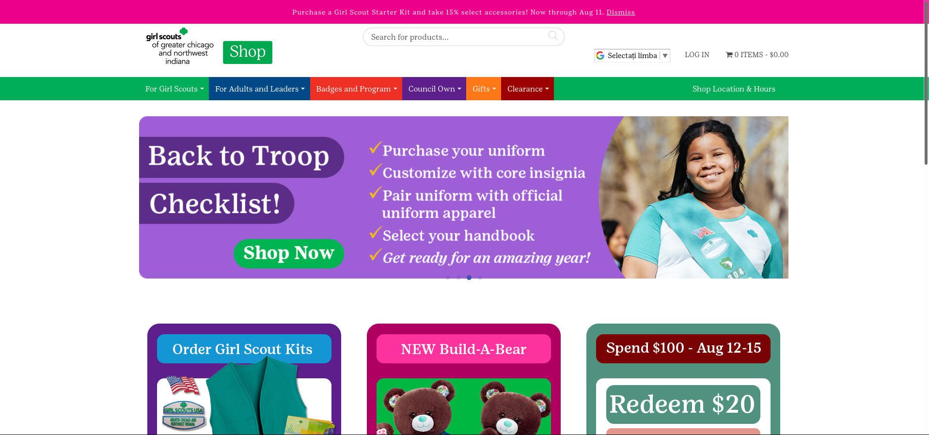
Task: Open the Selectați limba language dropdown
Action: (x=632, y=56)
